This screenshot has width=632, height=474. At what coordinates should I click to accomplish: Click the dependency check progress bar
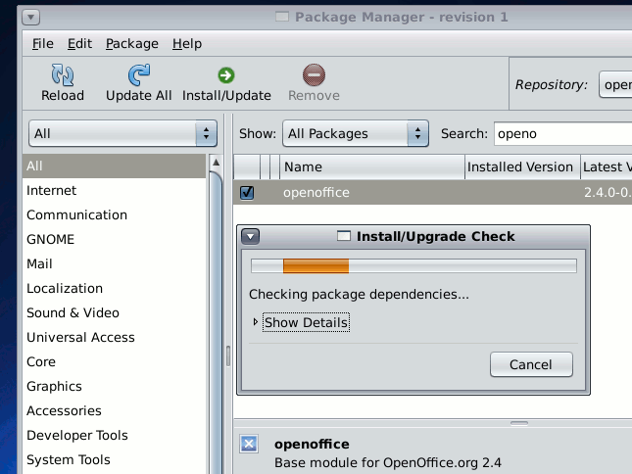[413, 266]
